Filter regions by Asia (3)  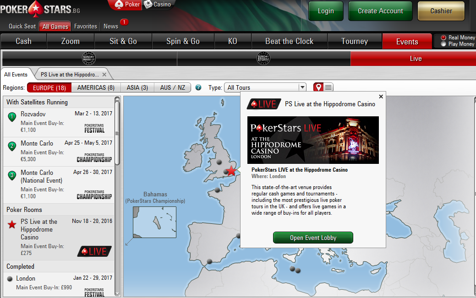(137, 88)
